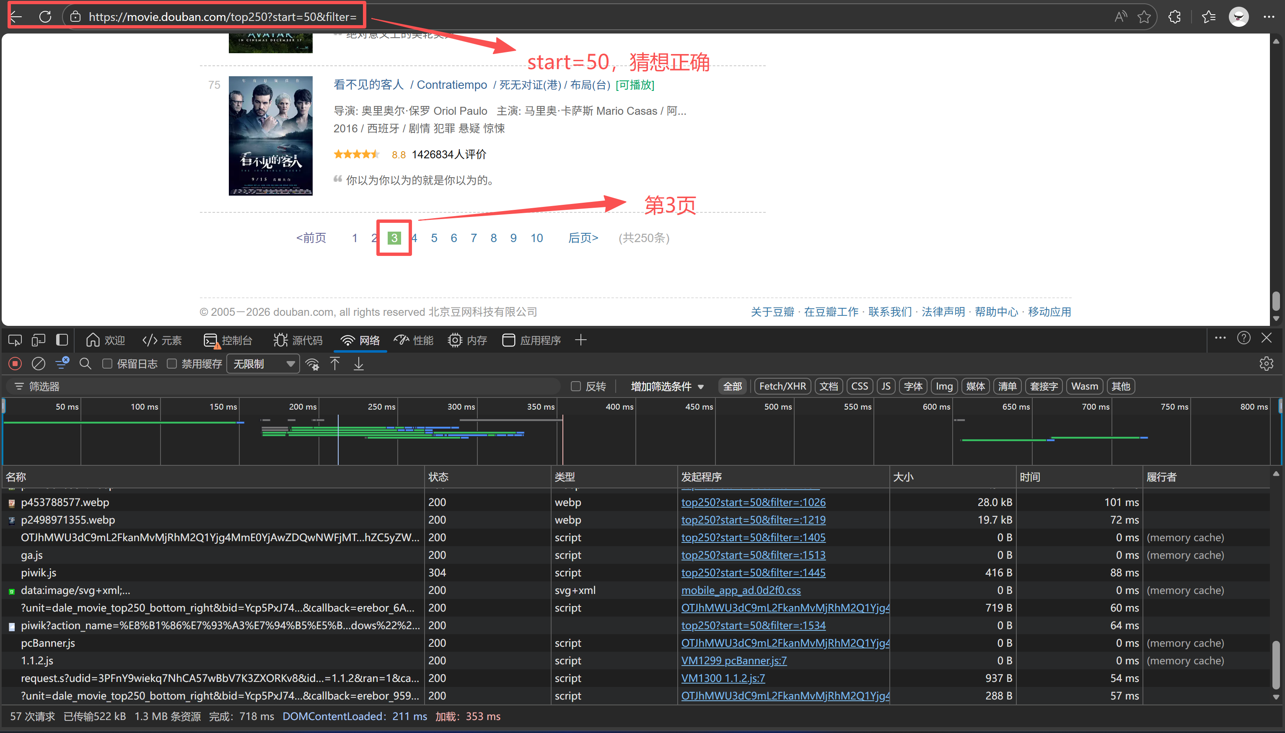Reload the page with the refresh icon
Image resolution: width=1285 pixels, height=733 pixels.
point(45,17)
